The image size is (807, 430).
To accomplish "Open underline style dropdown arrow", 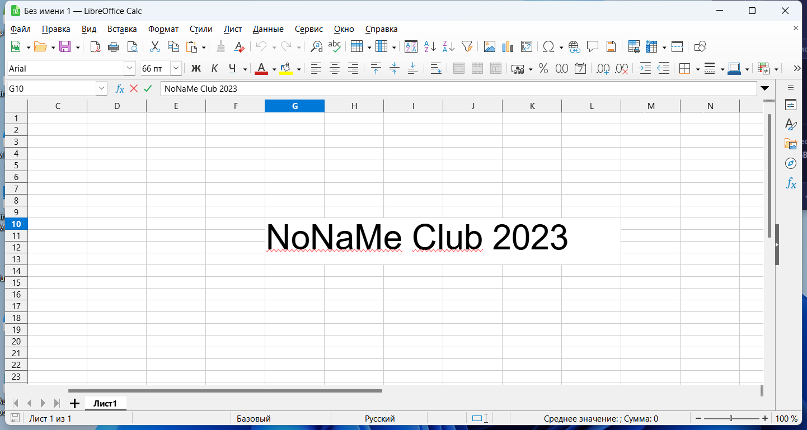I will (245, 69).
